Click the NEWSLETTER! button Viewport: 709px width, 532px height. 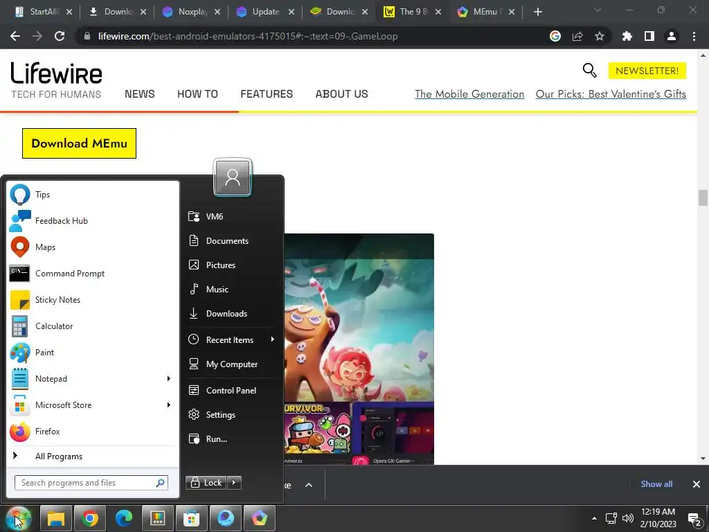pos(647,71)
